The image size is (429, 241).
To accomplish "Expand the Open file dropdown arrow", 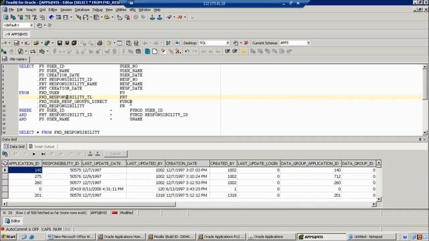I will [42, 43].
